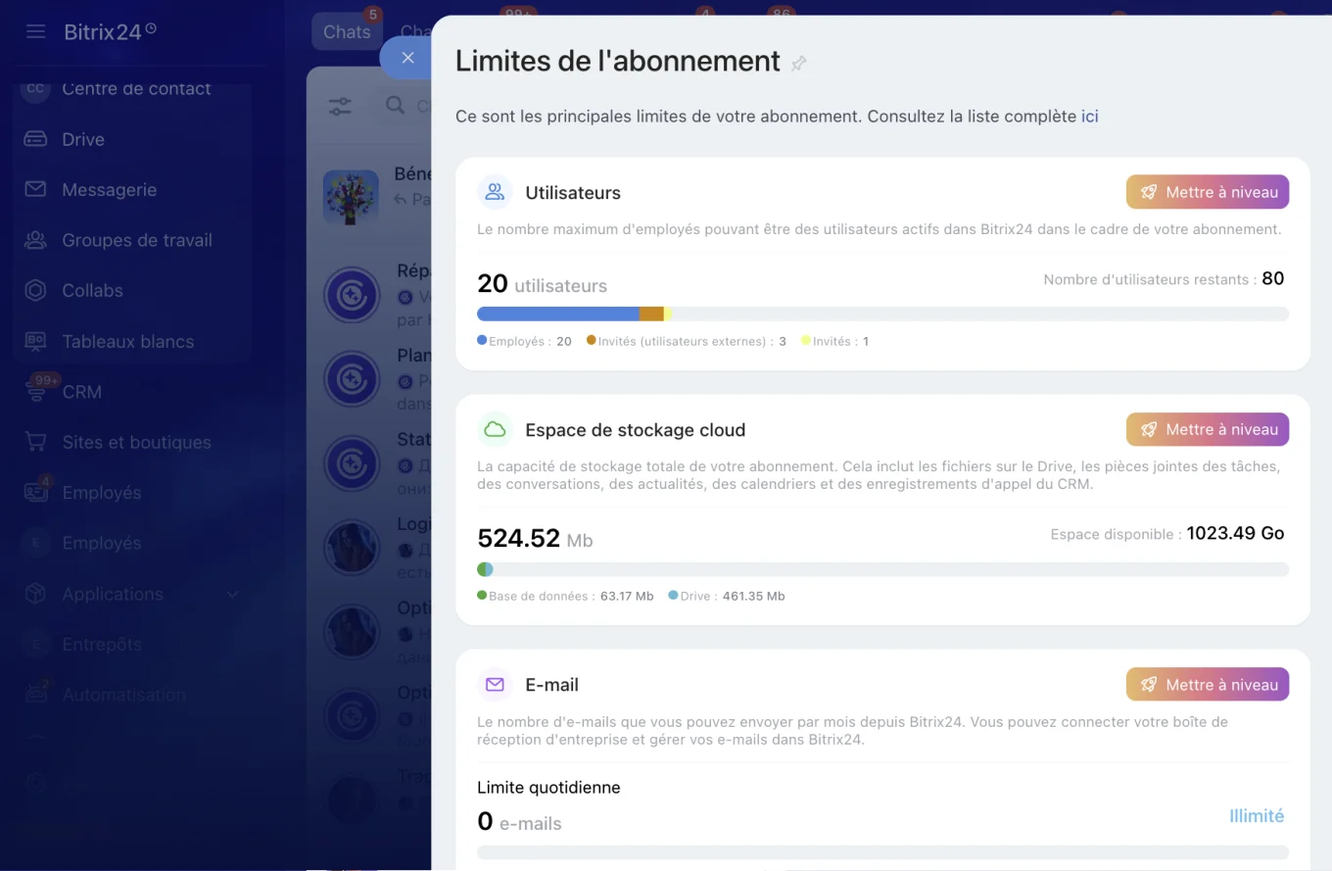The image size is (1332, 871).
Task: Click the Bitrix24 logo text
Action: (110, 31)
